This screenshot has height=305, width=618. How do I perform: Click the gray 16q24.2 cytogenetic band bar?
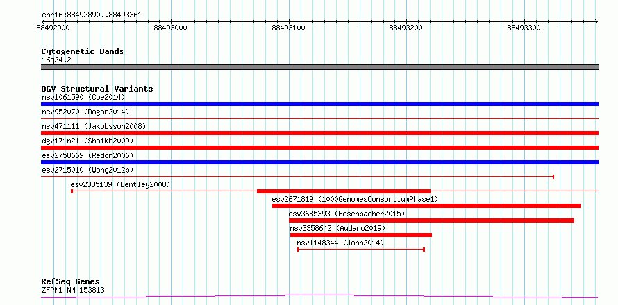tap(319, 67)
